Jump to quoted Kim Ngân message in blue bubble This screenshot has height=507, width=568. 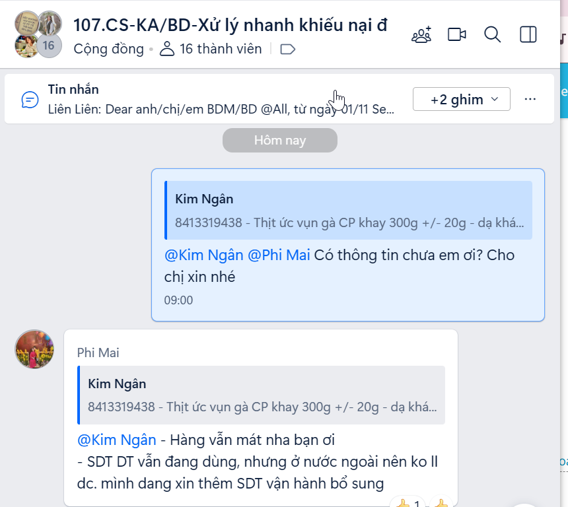tap(349, 211)
